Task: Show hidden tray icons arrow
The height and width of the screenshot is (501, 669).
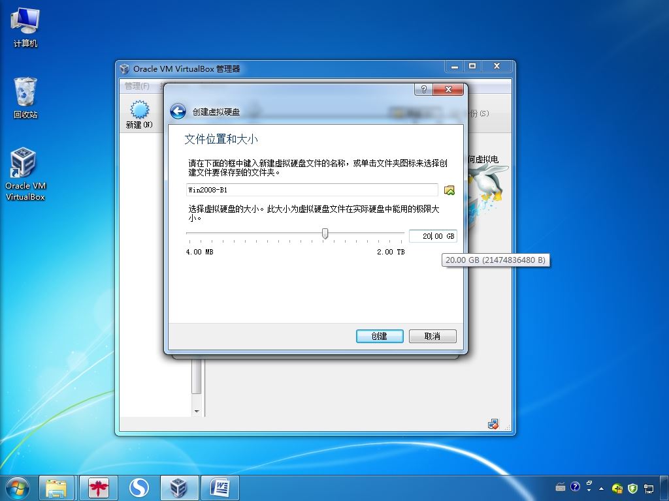Action: [602, 488]
